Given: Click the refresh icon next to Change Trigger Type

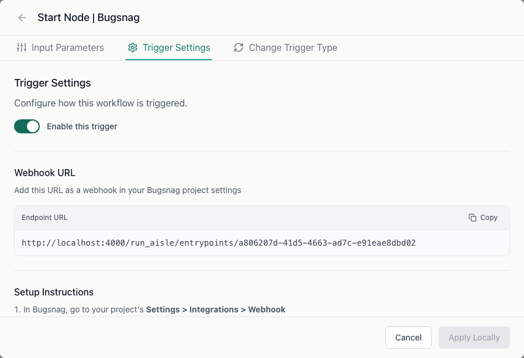Looking at the screenshot, I should pos(239,47).
